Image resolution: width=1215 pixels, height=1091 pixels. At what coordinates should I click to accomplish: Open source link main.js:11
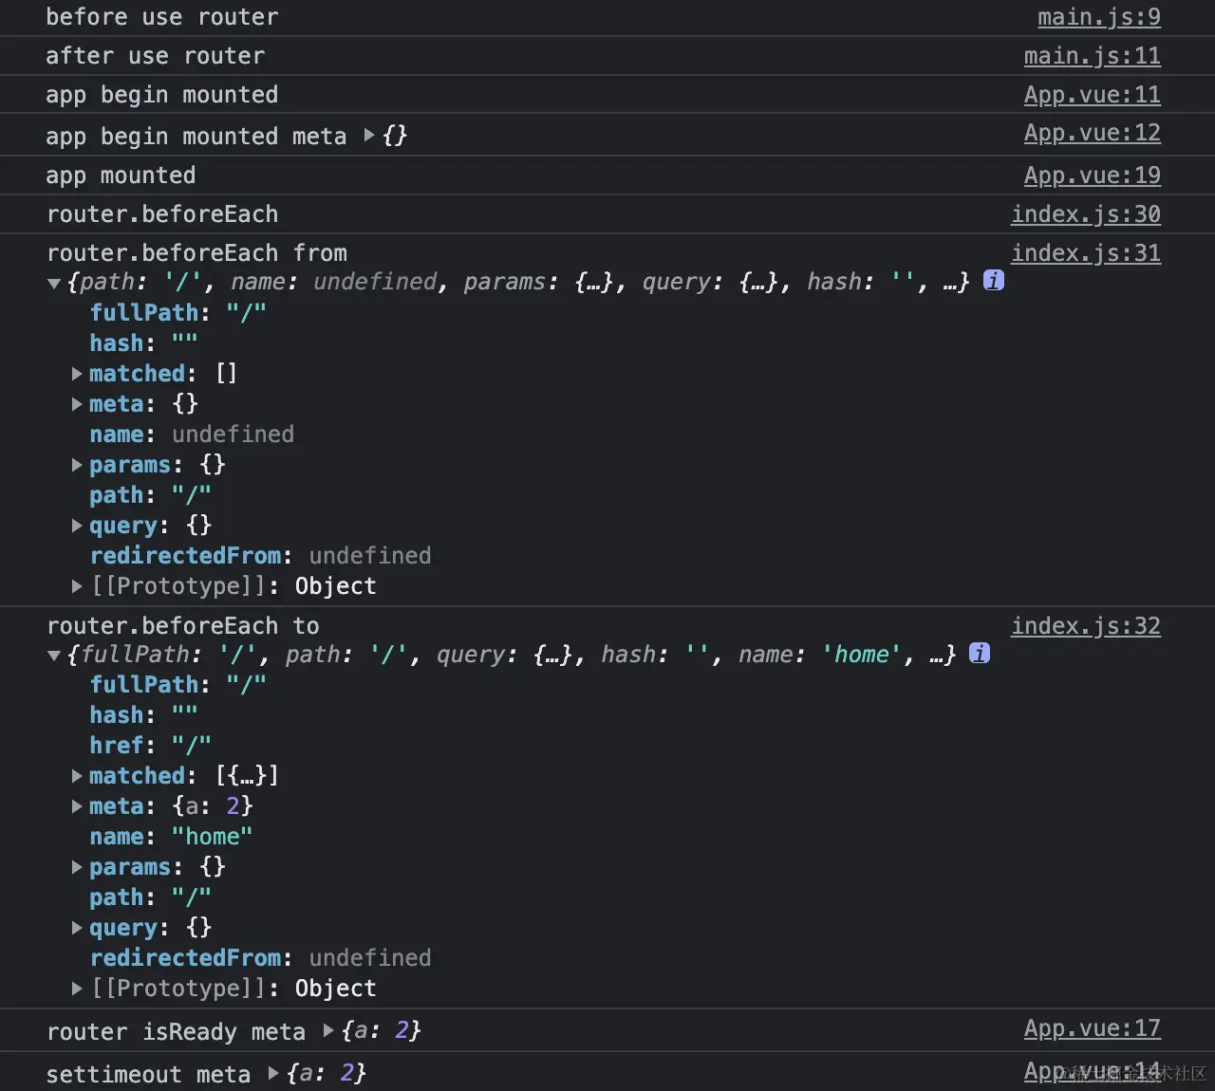[1093, 56]
